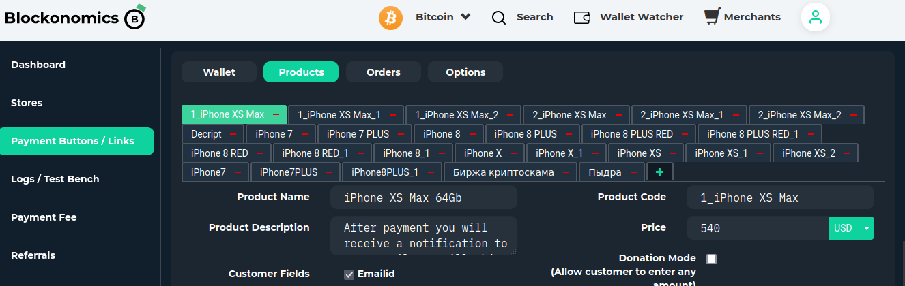Image resolution: width=905 pixels, height=286 pixels.
Task: Add a new product with plus icon
Action: point(659,172)
